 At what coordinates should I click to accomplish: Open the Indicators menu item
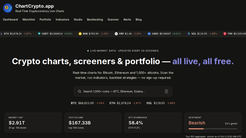tap(62, 20)
